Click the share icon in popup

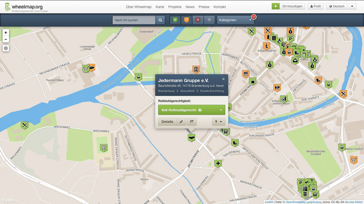(192, 121)
